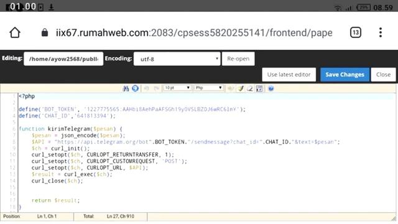398x224 pixels.
Task: Open the search (binoculars) tool
Action: point(126,88)
